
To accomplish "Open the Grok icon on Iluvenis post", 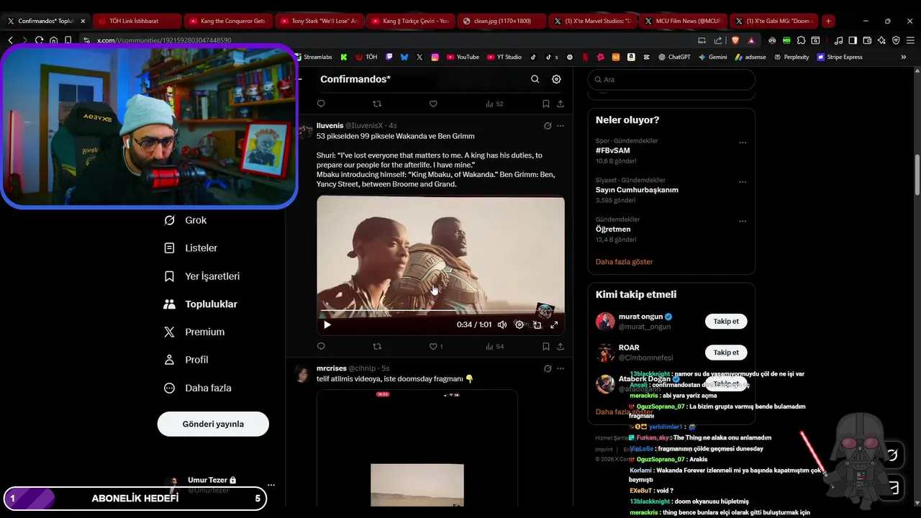I will click(x=548, y=126).
